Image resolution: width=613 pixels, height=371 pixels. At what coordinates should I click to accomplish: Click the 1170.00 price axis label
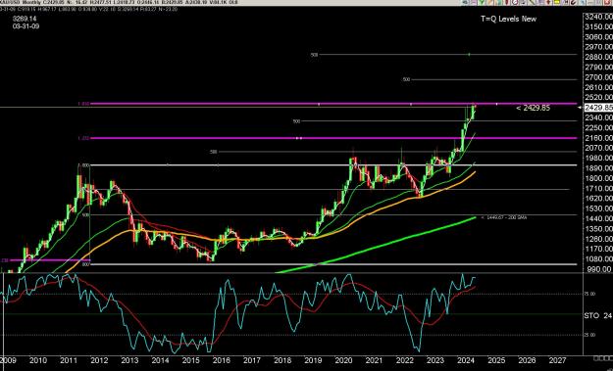pos(598,249)
